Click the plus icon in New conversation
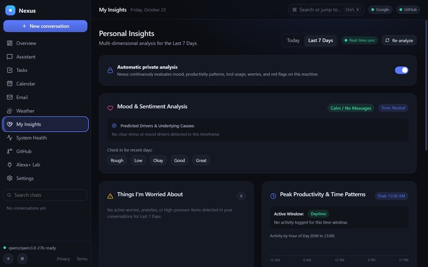This screenshot has height=267, width=428. [x=24, y=26]
